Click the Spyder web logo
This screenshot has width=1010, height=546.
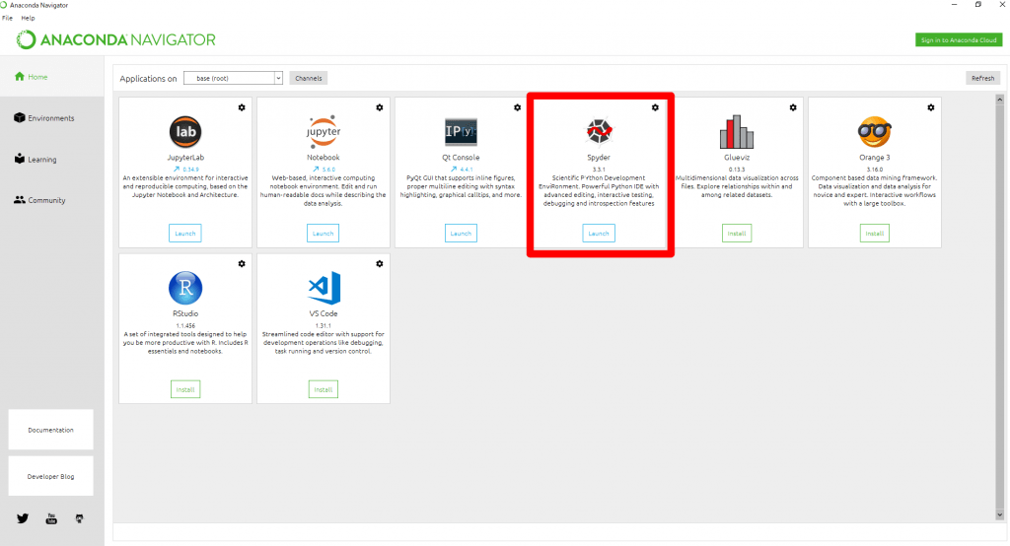pos(599,131)
